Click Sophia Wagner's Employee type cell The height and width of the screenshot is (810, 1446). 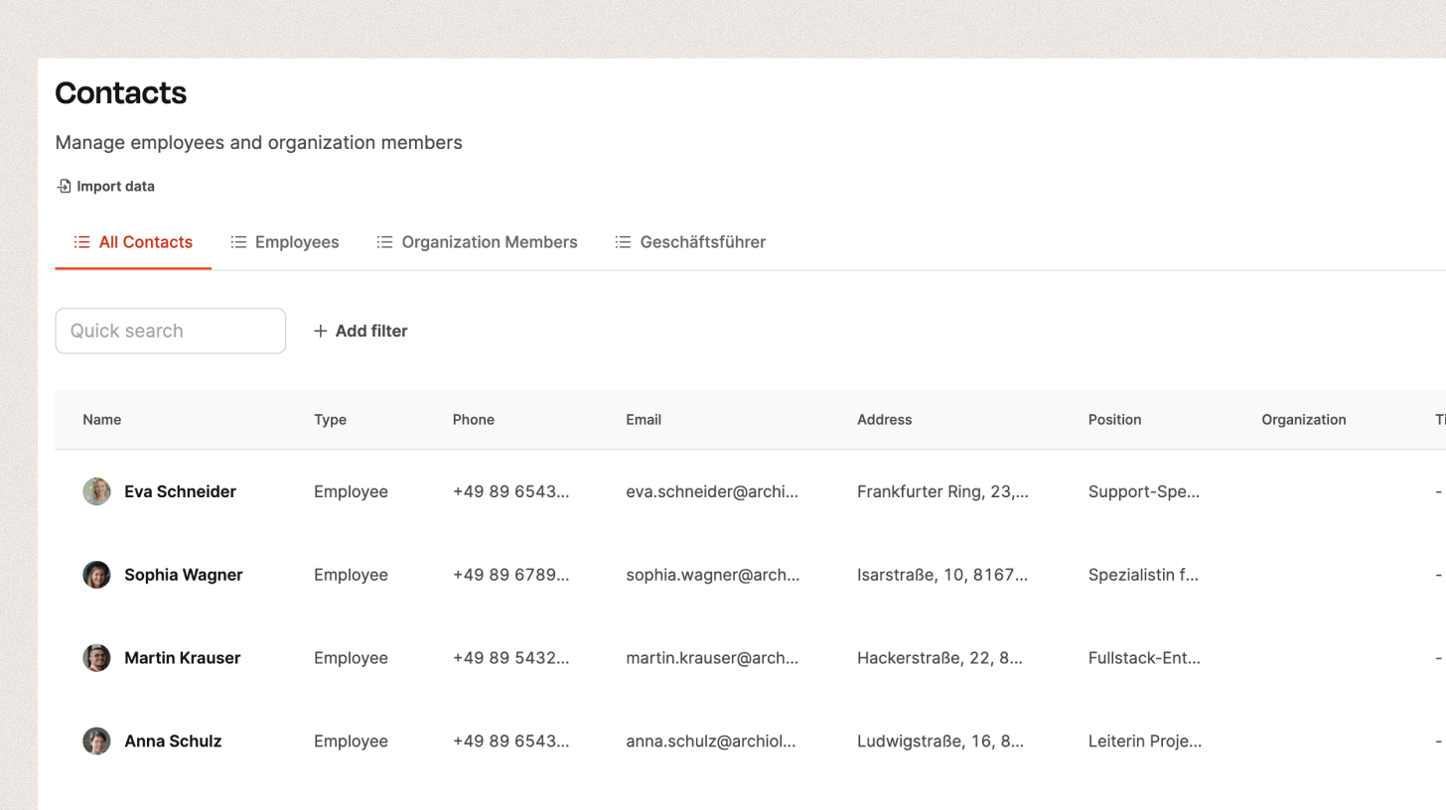351,575
